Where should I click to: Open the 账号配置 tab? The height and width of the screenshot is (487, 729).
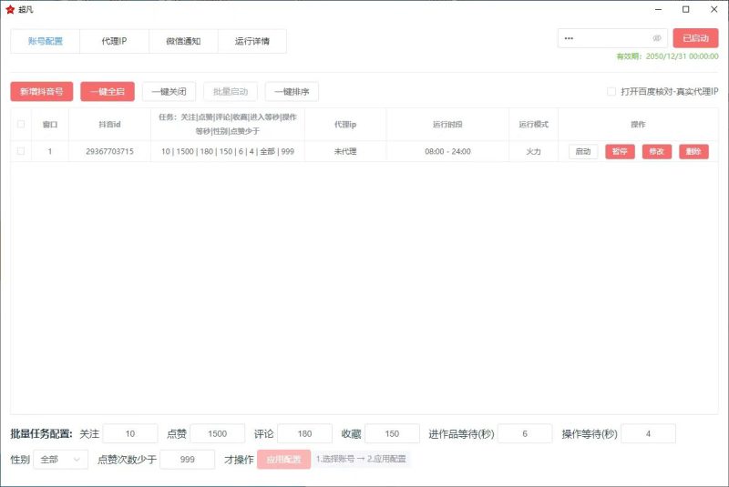click(x=45, y=41)
